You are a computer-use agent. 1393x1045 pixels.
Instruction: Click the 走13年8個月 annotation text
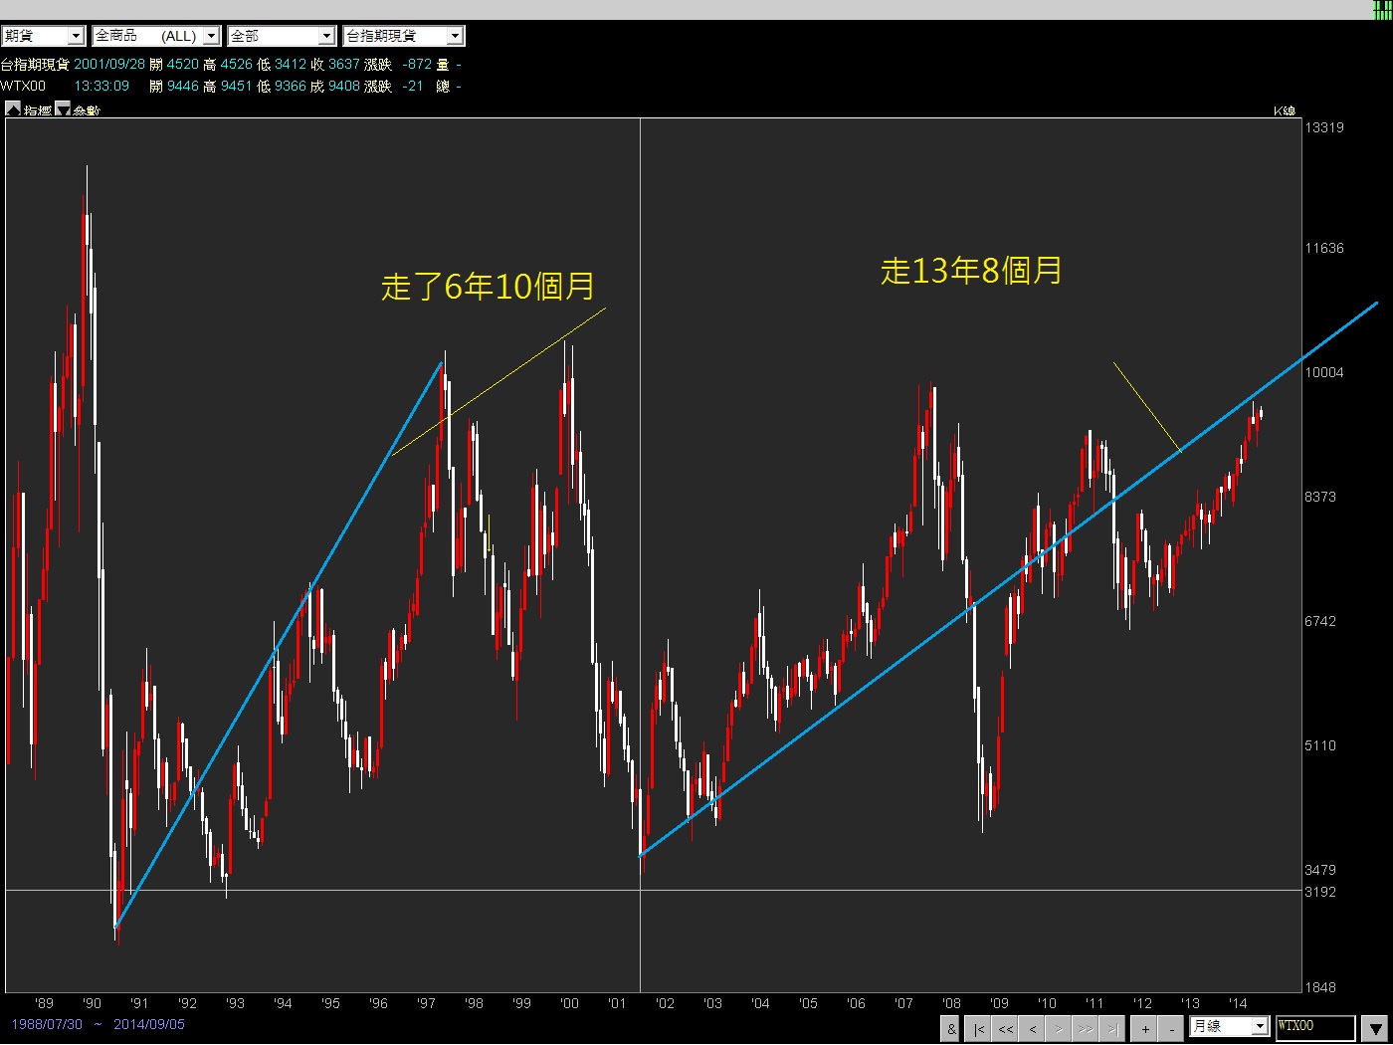tap(971, 270)
